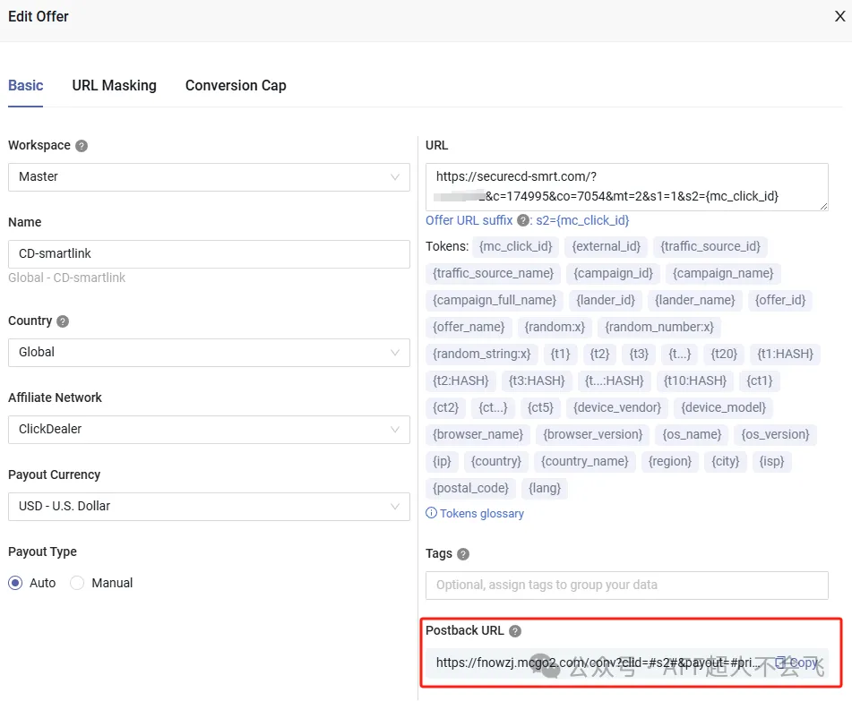The image size is (852, 701).
Task: Switch to the Conversion Cap tab
Action: tap(236, 86)
